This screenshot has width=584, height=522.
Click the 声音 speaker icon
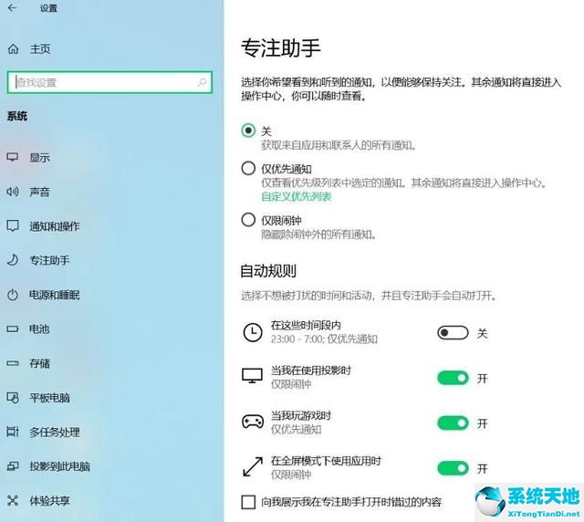(13, 192)
